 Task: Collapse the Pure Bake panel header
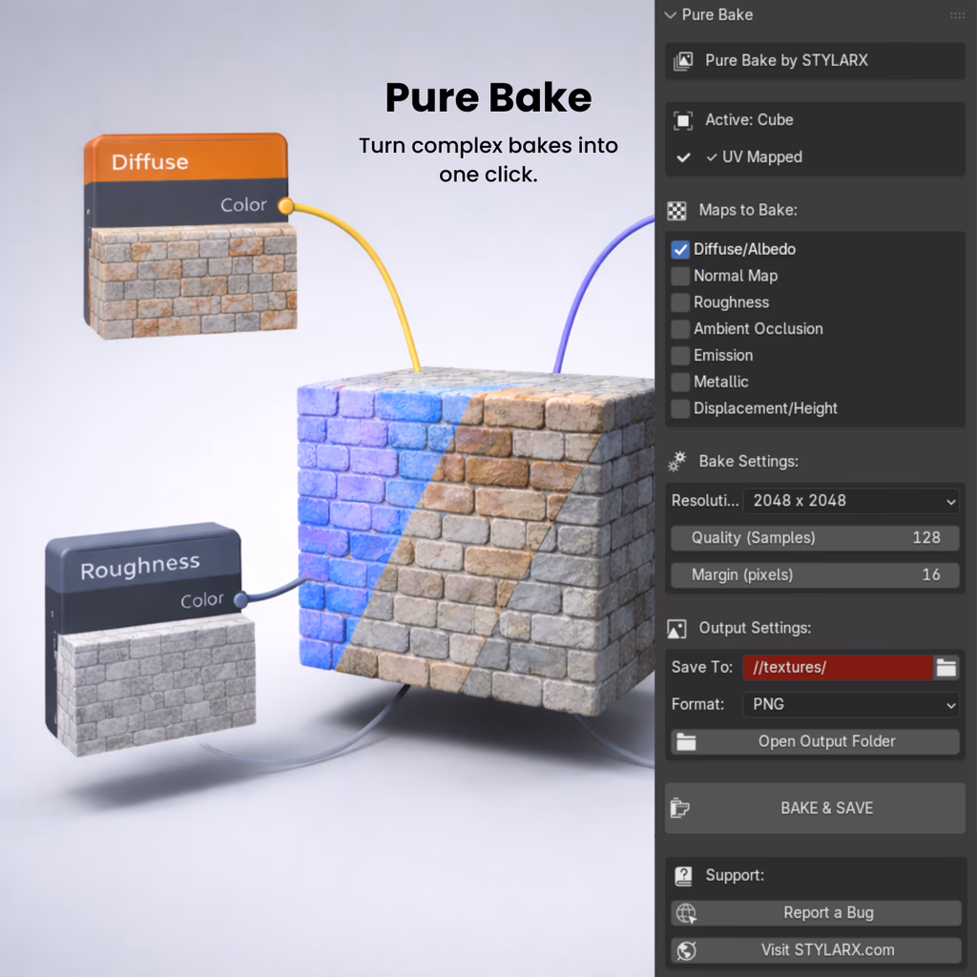coord(671,15)
